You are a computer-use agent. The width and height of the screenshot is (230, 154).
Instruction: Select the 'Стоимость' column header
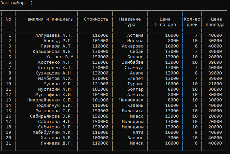pyautogui.click(x=96, y=19)
